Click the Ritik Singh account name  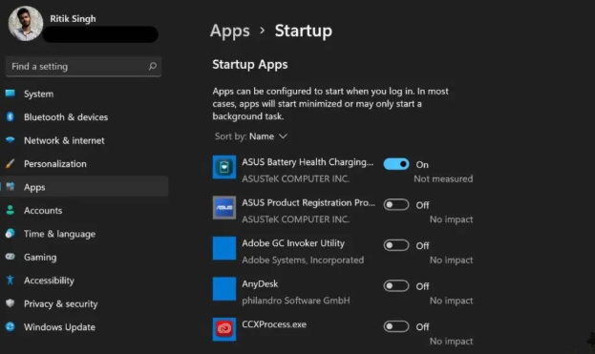[x=73, y=18]
